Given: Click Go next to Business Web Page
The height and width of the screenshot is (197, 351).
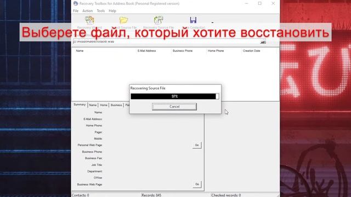Looking at the screenshot, I should (197, 184).
